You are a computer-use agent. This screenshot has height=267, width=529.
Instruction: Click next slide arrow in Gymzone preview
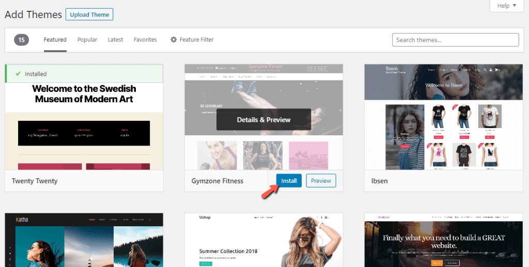click(x=340, y=110)
